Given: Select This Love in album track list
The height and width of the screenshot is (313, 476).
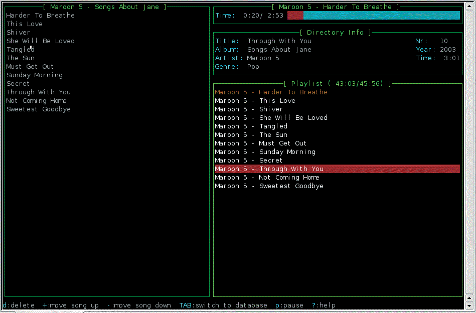Looking at the screenshot, I should coord(25,24).
